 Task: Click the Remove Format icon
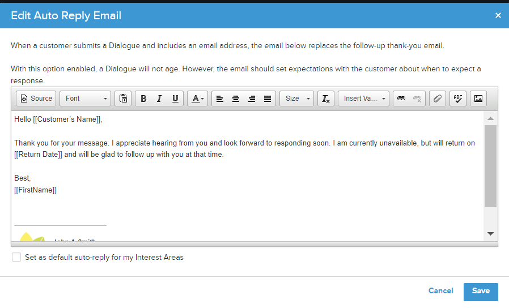pyautogui.click(x=325, y=99)
